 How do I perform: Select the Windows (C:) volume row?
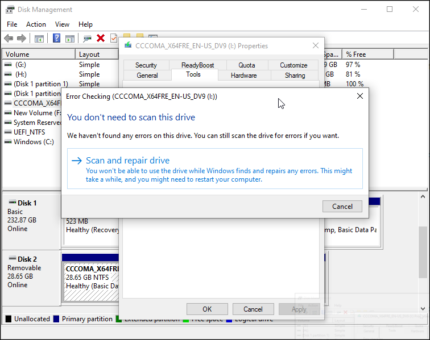tap(34, 142)
